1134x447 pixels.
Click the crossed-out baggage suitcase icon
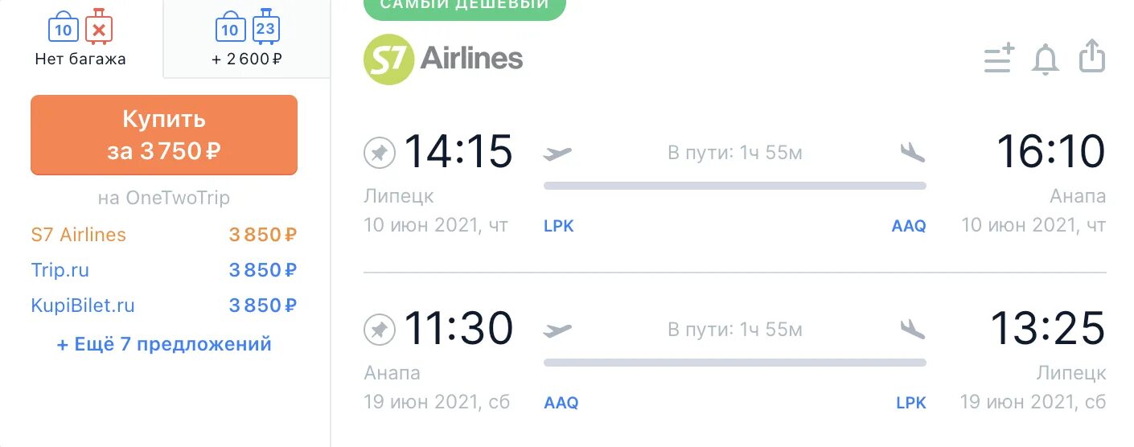(99, 28)
